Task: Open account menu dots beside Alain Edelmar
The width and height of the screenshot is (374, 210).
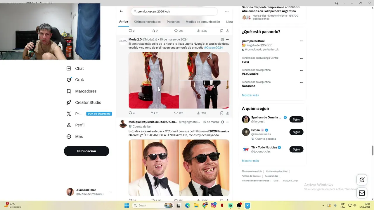Action: tap(110, 192)
